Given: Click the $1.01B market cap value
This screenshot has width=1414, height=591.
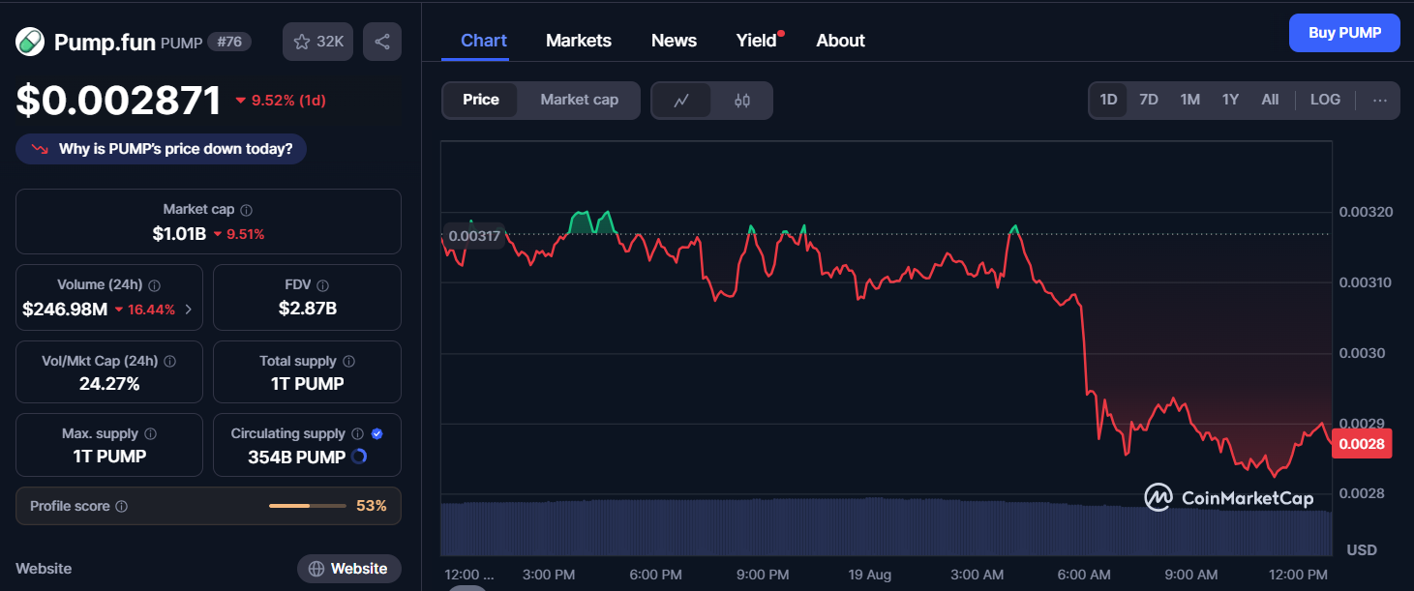Looking at the screenshot, I should tap(179, 233).
